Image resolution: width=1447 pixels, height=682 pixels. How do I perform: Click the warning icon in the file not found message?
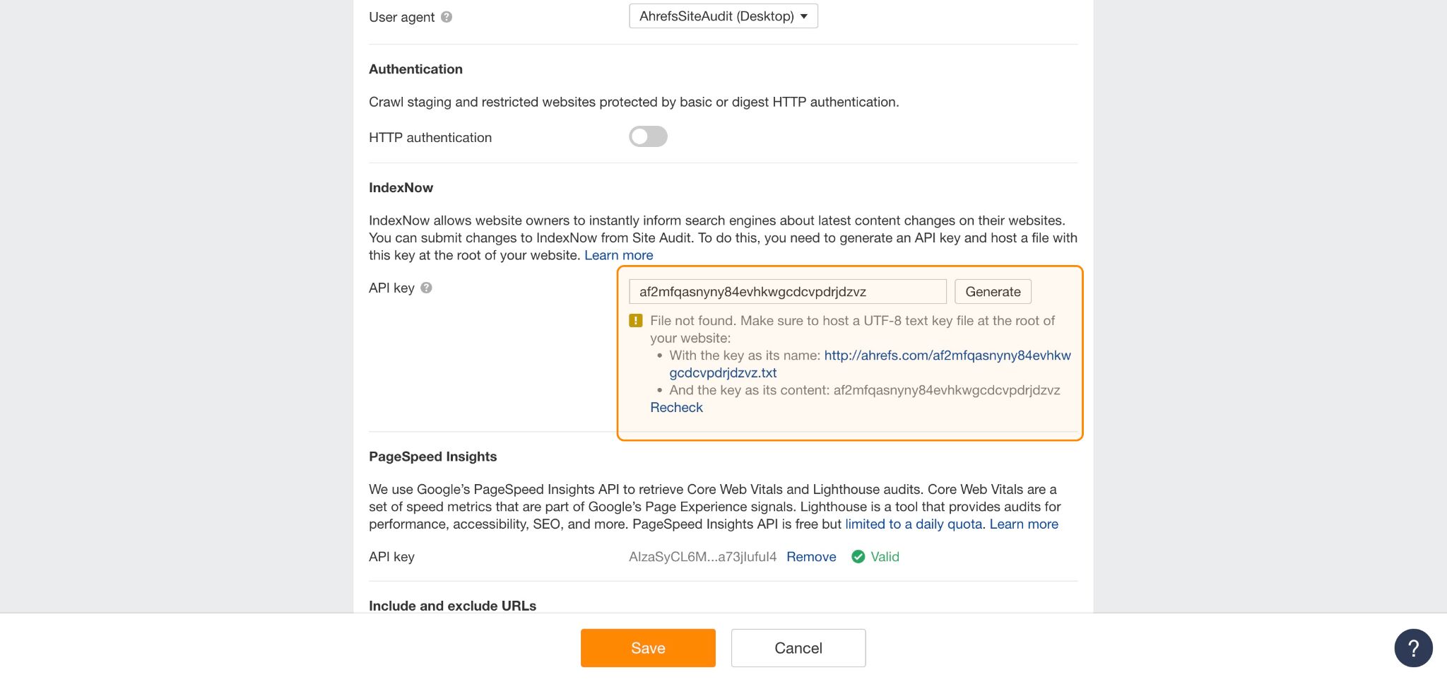[x=635, y=320]
